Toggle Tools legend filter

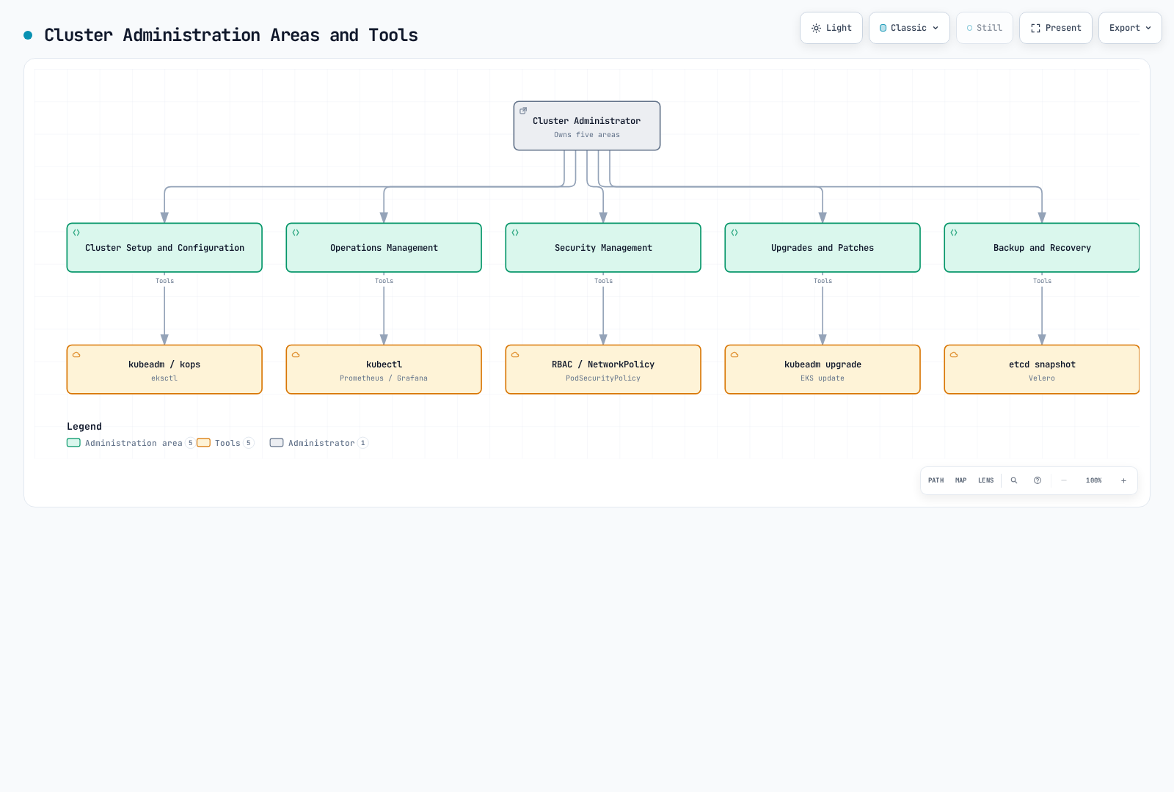point(225,443)
